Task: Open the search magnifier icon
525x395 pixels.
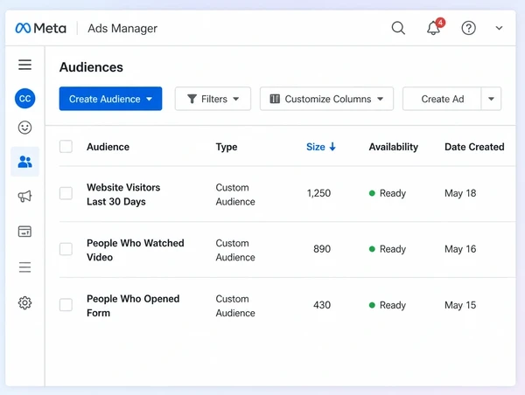Action: (398, 28)
